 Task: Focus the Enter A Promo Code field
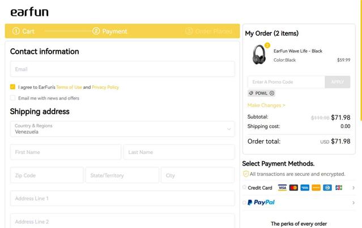point(286,82)
